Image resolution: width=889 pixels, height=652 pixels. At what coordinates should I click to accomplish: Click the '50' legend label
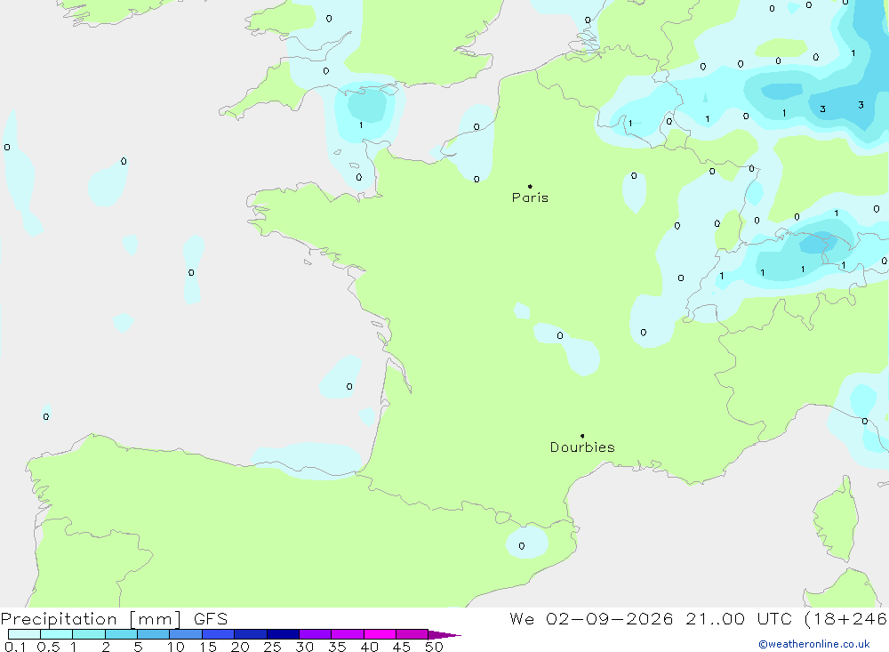[x=434, y=647]
